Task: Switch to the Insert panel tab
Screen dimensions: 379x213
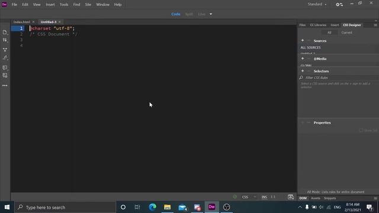Action: point(335,25)
